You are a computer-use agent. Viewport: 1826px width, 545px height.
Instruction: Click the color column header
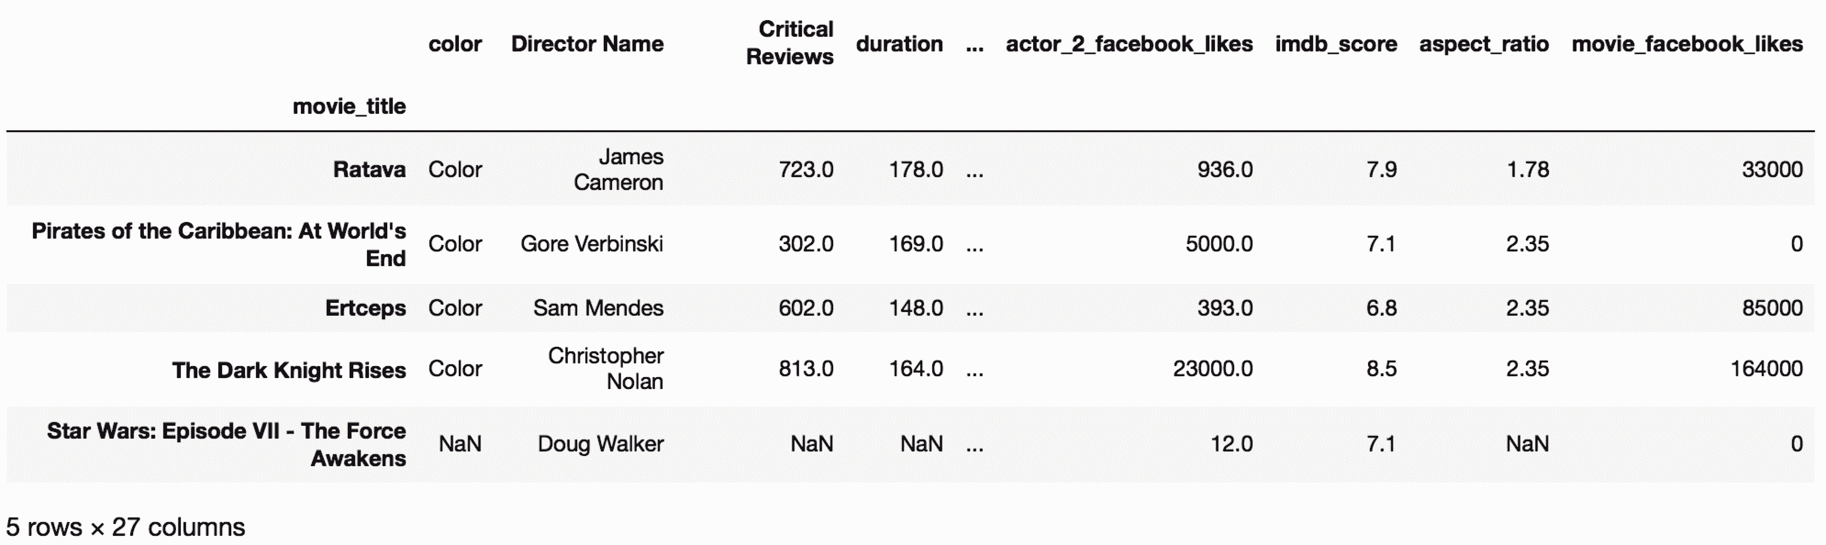pos(454,44)
